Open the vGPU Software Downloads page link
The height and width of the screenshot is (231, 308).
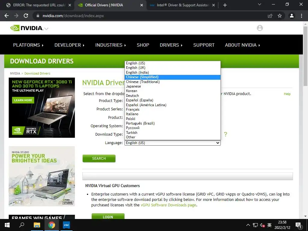click(x=168, y=205)
